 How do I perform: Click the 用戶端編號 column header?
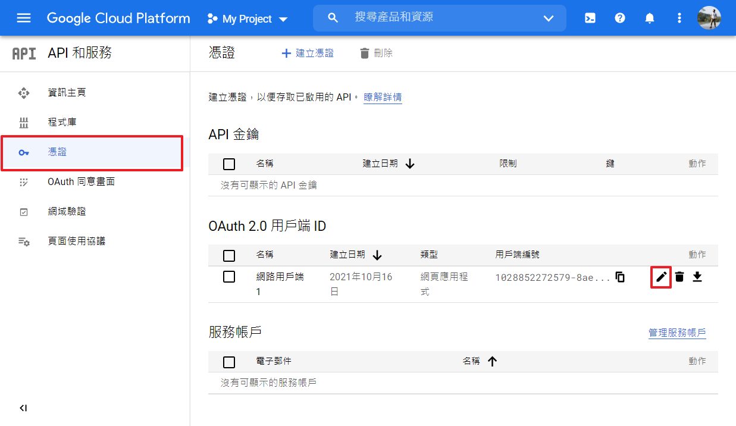[518, 255]
